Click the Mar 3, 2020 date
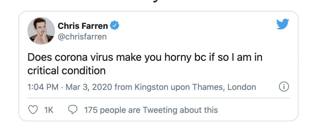317x135 pixels. tap(88, 87)
